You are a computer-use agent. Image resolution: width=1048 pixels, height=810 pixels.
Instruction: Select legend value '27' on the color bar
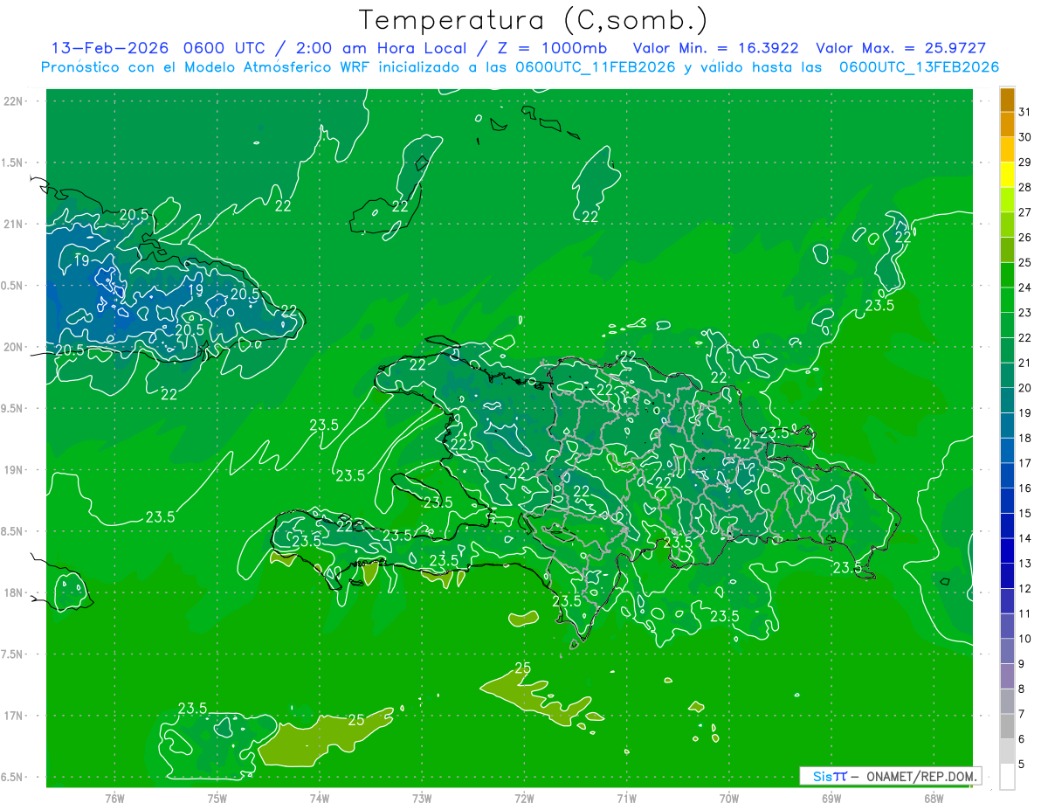click(x=1024, y=211)
